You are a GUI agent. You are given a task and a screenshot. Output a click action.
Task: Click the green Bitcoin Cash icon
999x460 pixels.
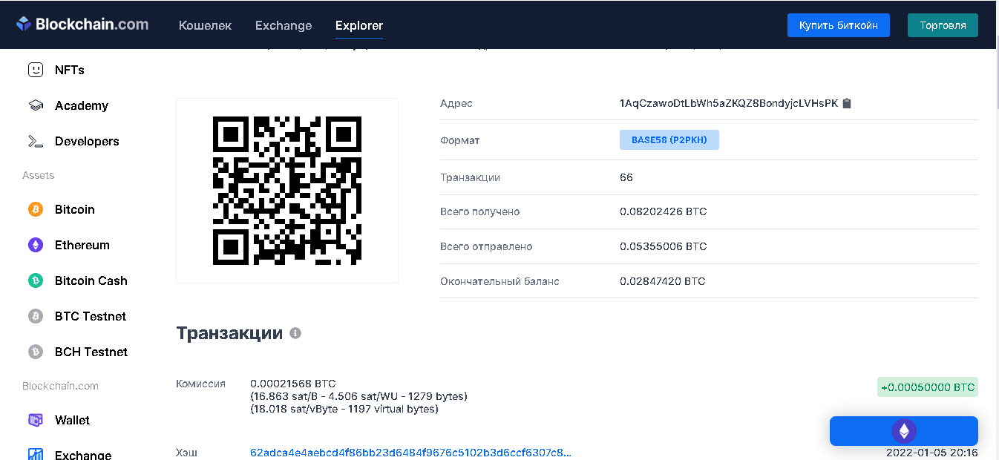pyautogui.click(x=36, y=280)
